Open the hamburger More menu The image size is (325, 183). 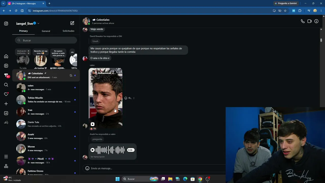pyautogui.click(x=6, y=157)
